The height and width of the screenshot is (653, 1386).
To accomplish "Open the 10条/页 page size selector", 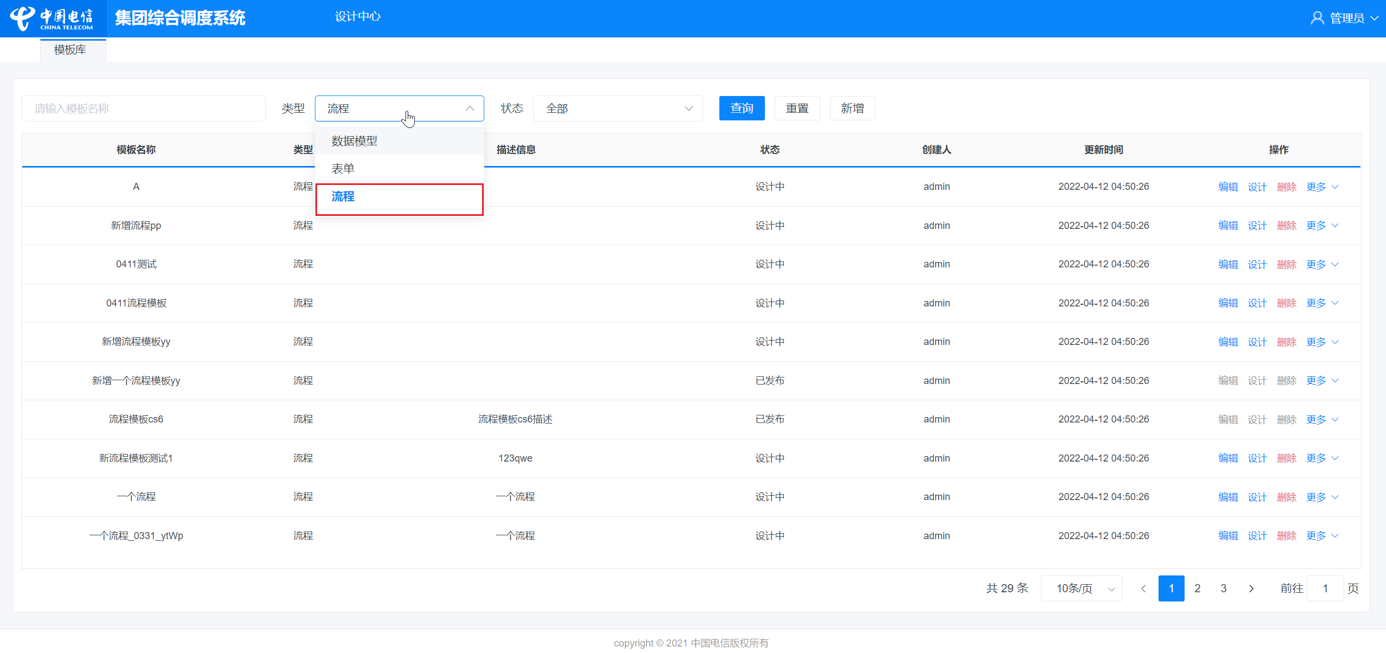I will 1081,588.
